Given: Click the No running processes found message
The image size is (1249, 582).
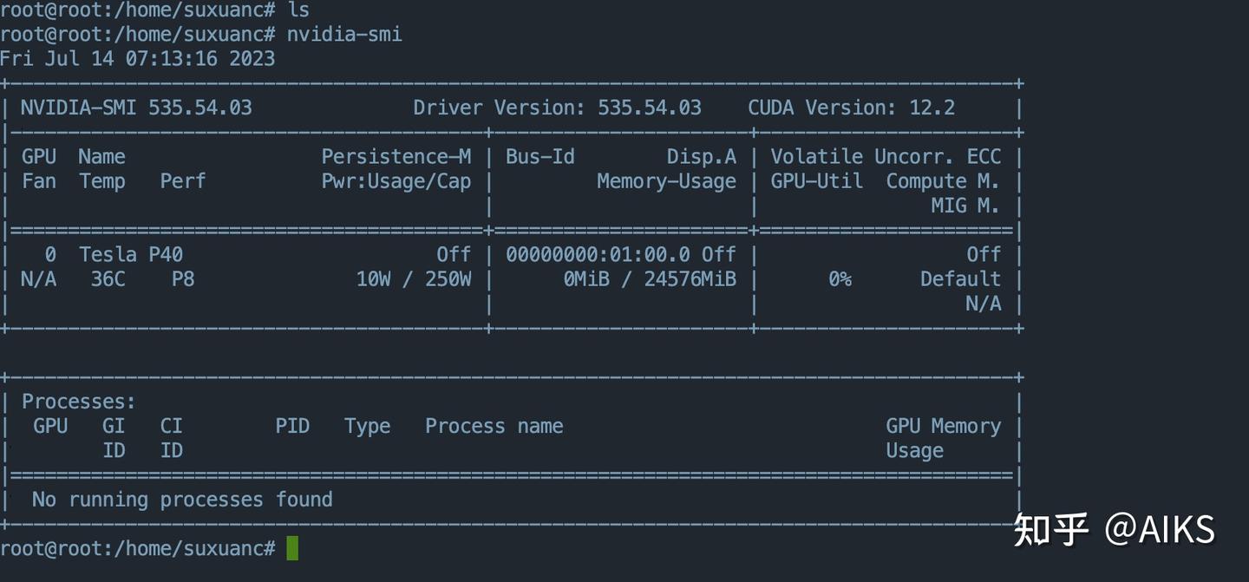Looking at the screenshot, I should coord(182,500).
